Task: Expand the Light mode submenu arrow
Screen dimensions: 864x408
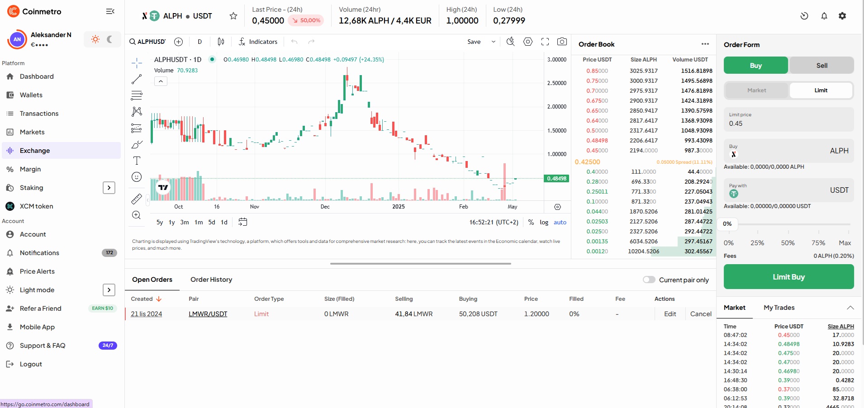Action: [109, 290]
